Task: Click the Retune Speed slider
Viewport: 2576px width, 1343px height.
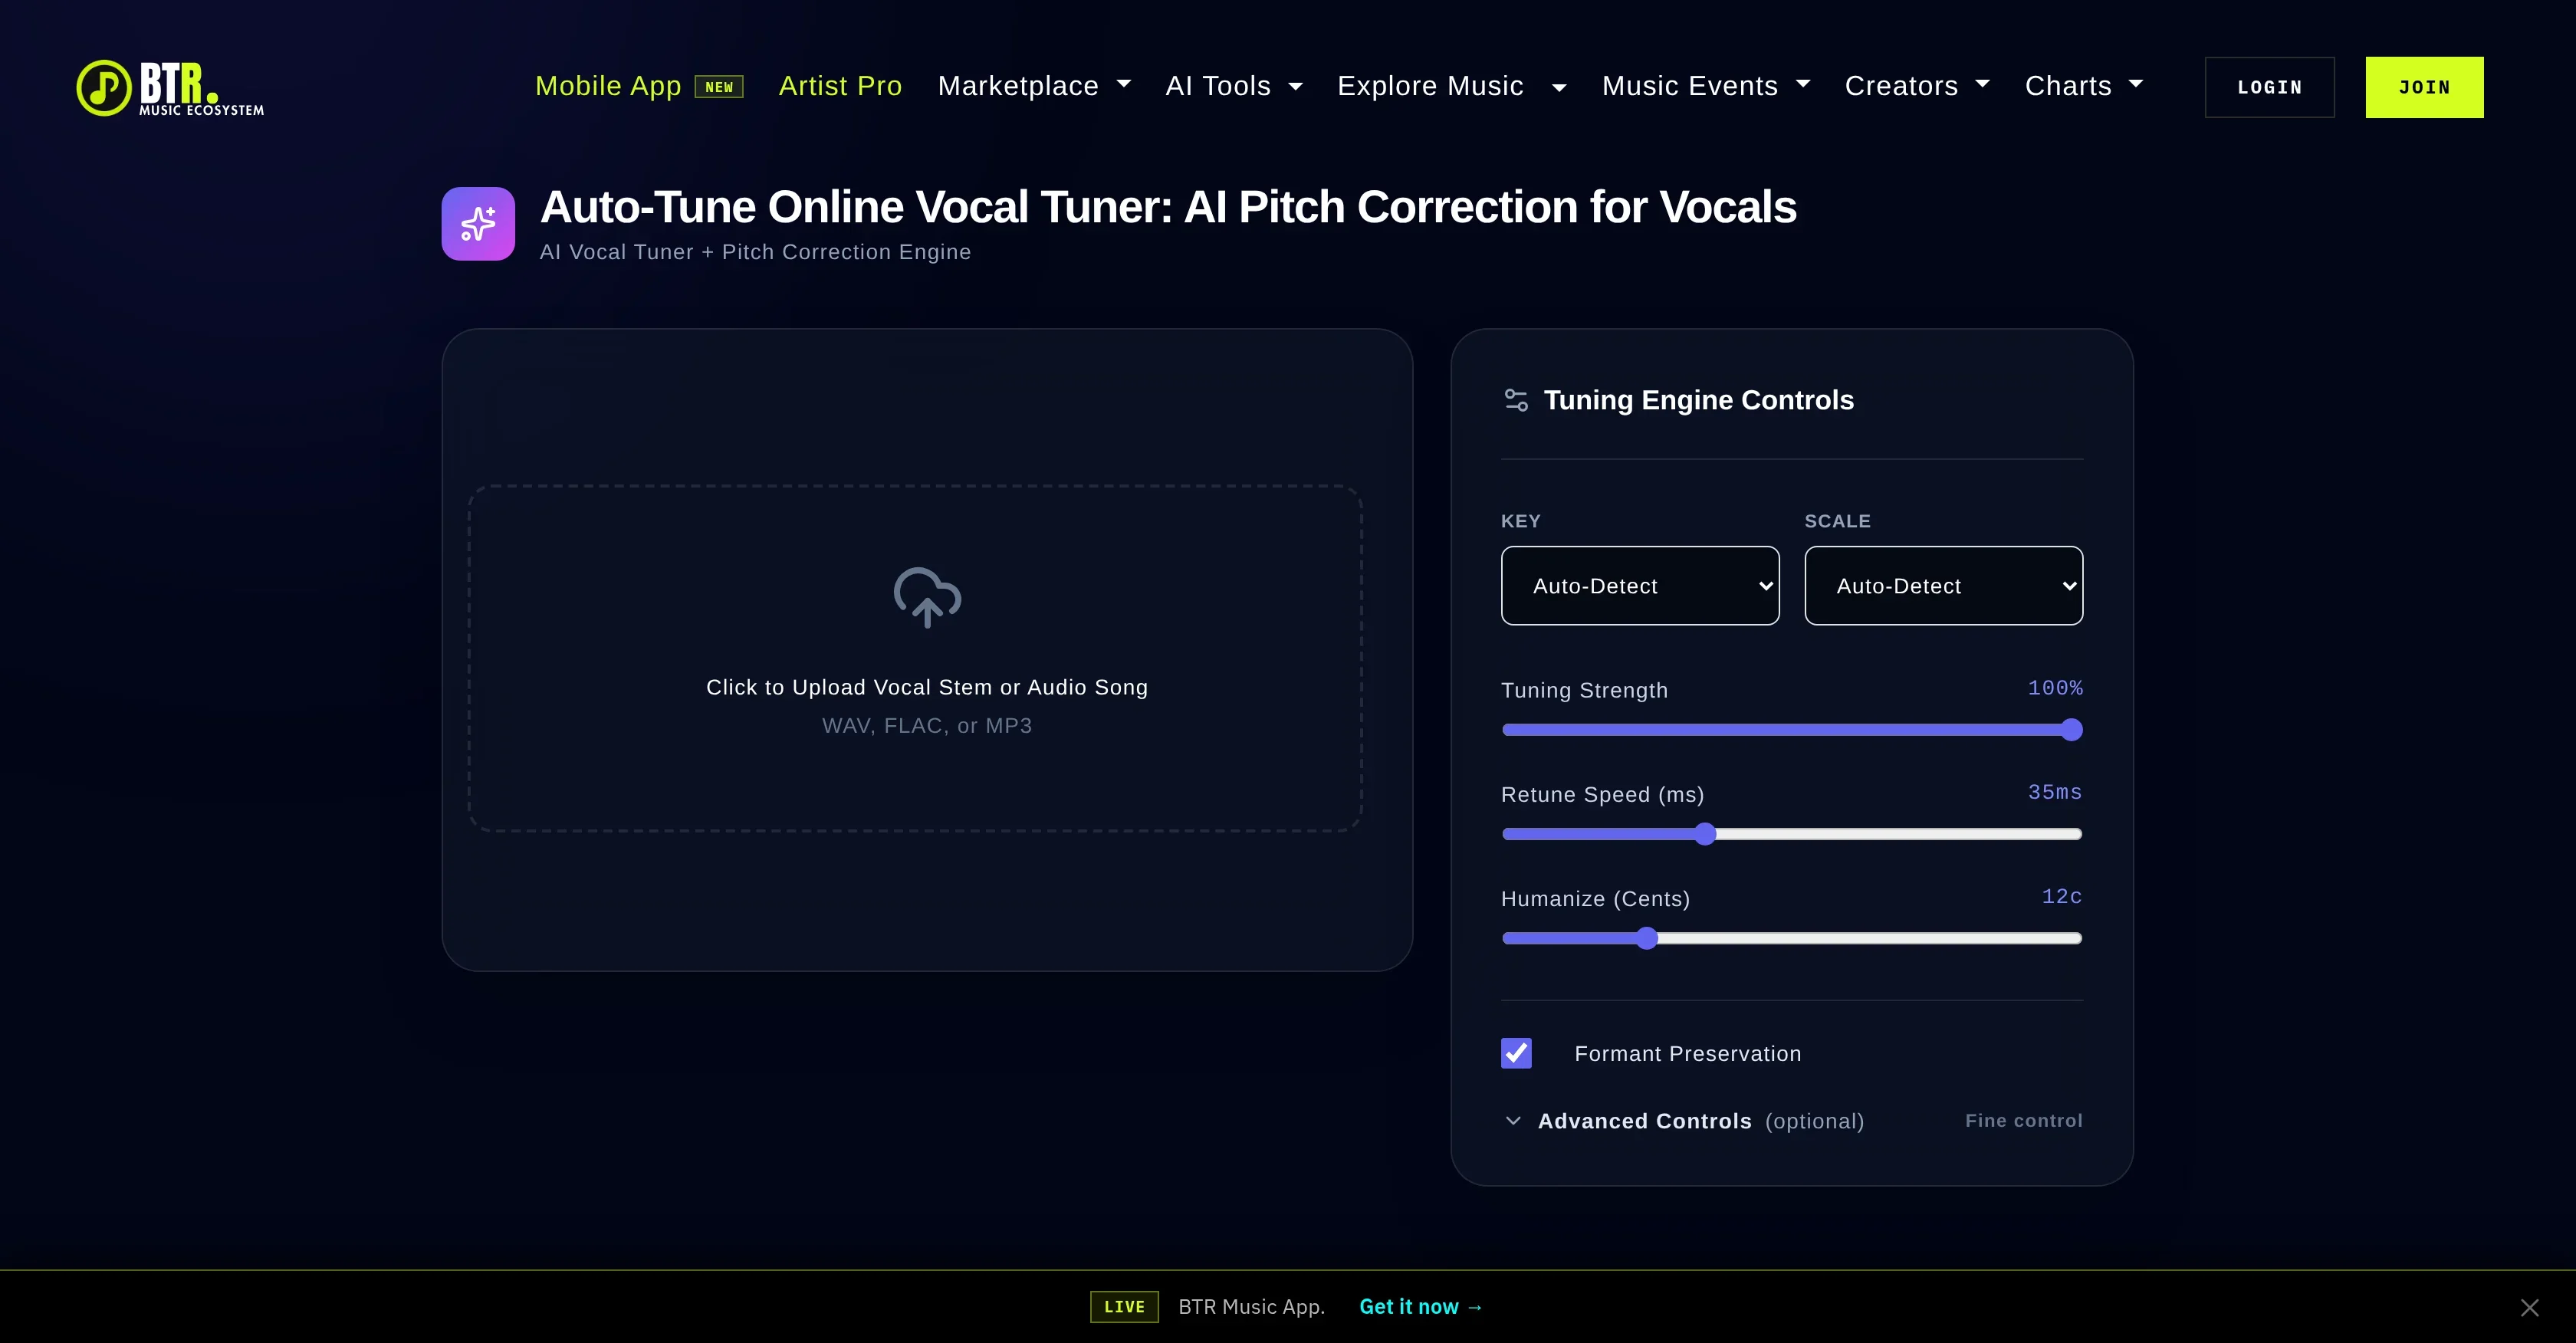Action: click(x=1792, y=834)
